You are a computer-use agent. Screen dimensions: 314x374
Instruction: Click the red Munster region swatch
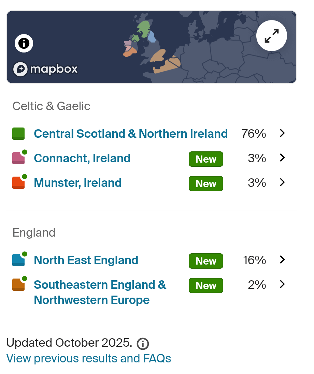coord(18,183)
